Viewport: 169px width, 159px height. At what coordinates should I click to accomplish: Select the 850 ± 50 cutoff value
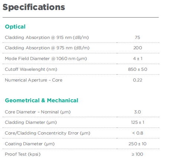pyautogui.click(x=137, y=69)
